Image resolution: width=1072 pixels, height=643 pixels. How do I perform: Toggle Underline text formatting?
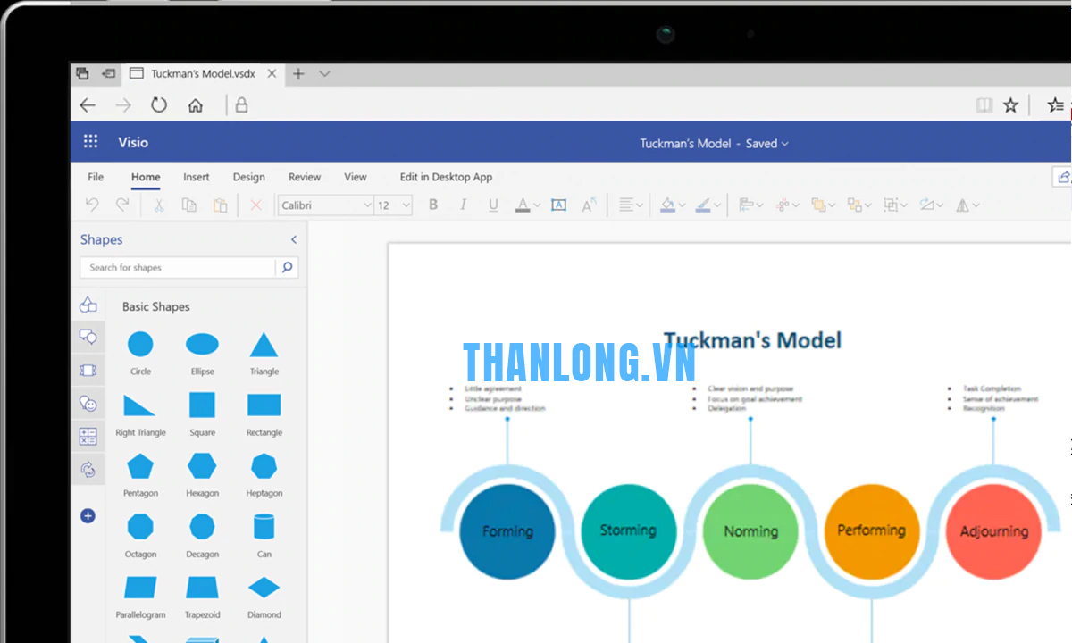coord(493,205)
